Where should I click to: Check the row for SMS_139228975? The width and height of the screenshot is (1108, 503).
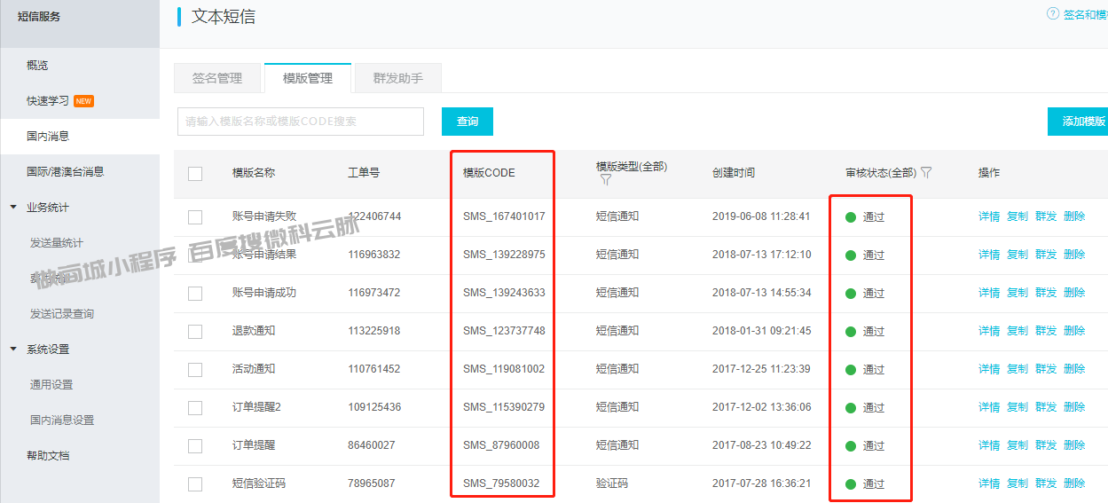pos(195,255)
